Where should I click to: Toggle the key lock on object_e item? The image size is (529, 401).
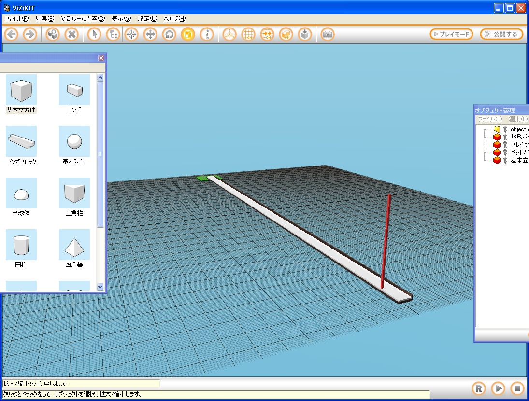(x=505, y=129)
